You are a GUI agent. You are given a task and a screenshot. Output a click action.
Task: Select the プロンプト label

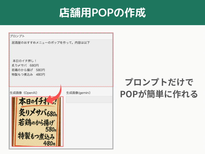pos(17,36)
